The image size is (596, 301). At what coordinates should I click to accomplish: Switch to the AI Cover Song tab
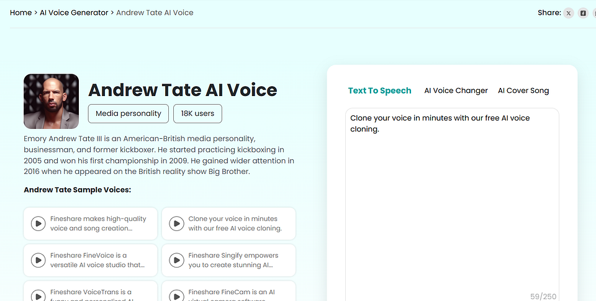pyautogui.click(x=523, y=90)
